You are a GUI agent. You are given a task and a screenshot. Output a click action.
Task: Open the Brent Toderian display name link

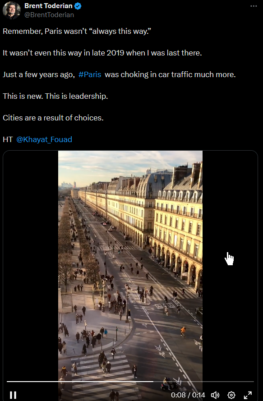pos(48,6)
